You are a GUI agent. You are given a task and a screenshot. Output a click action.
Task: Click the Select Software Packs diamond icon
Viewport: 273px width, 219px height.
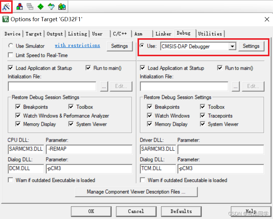point(51,7)
